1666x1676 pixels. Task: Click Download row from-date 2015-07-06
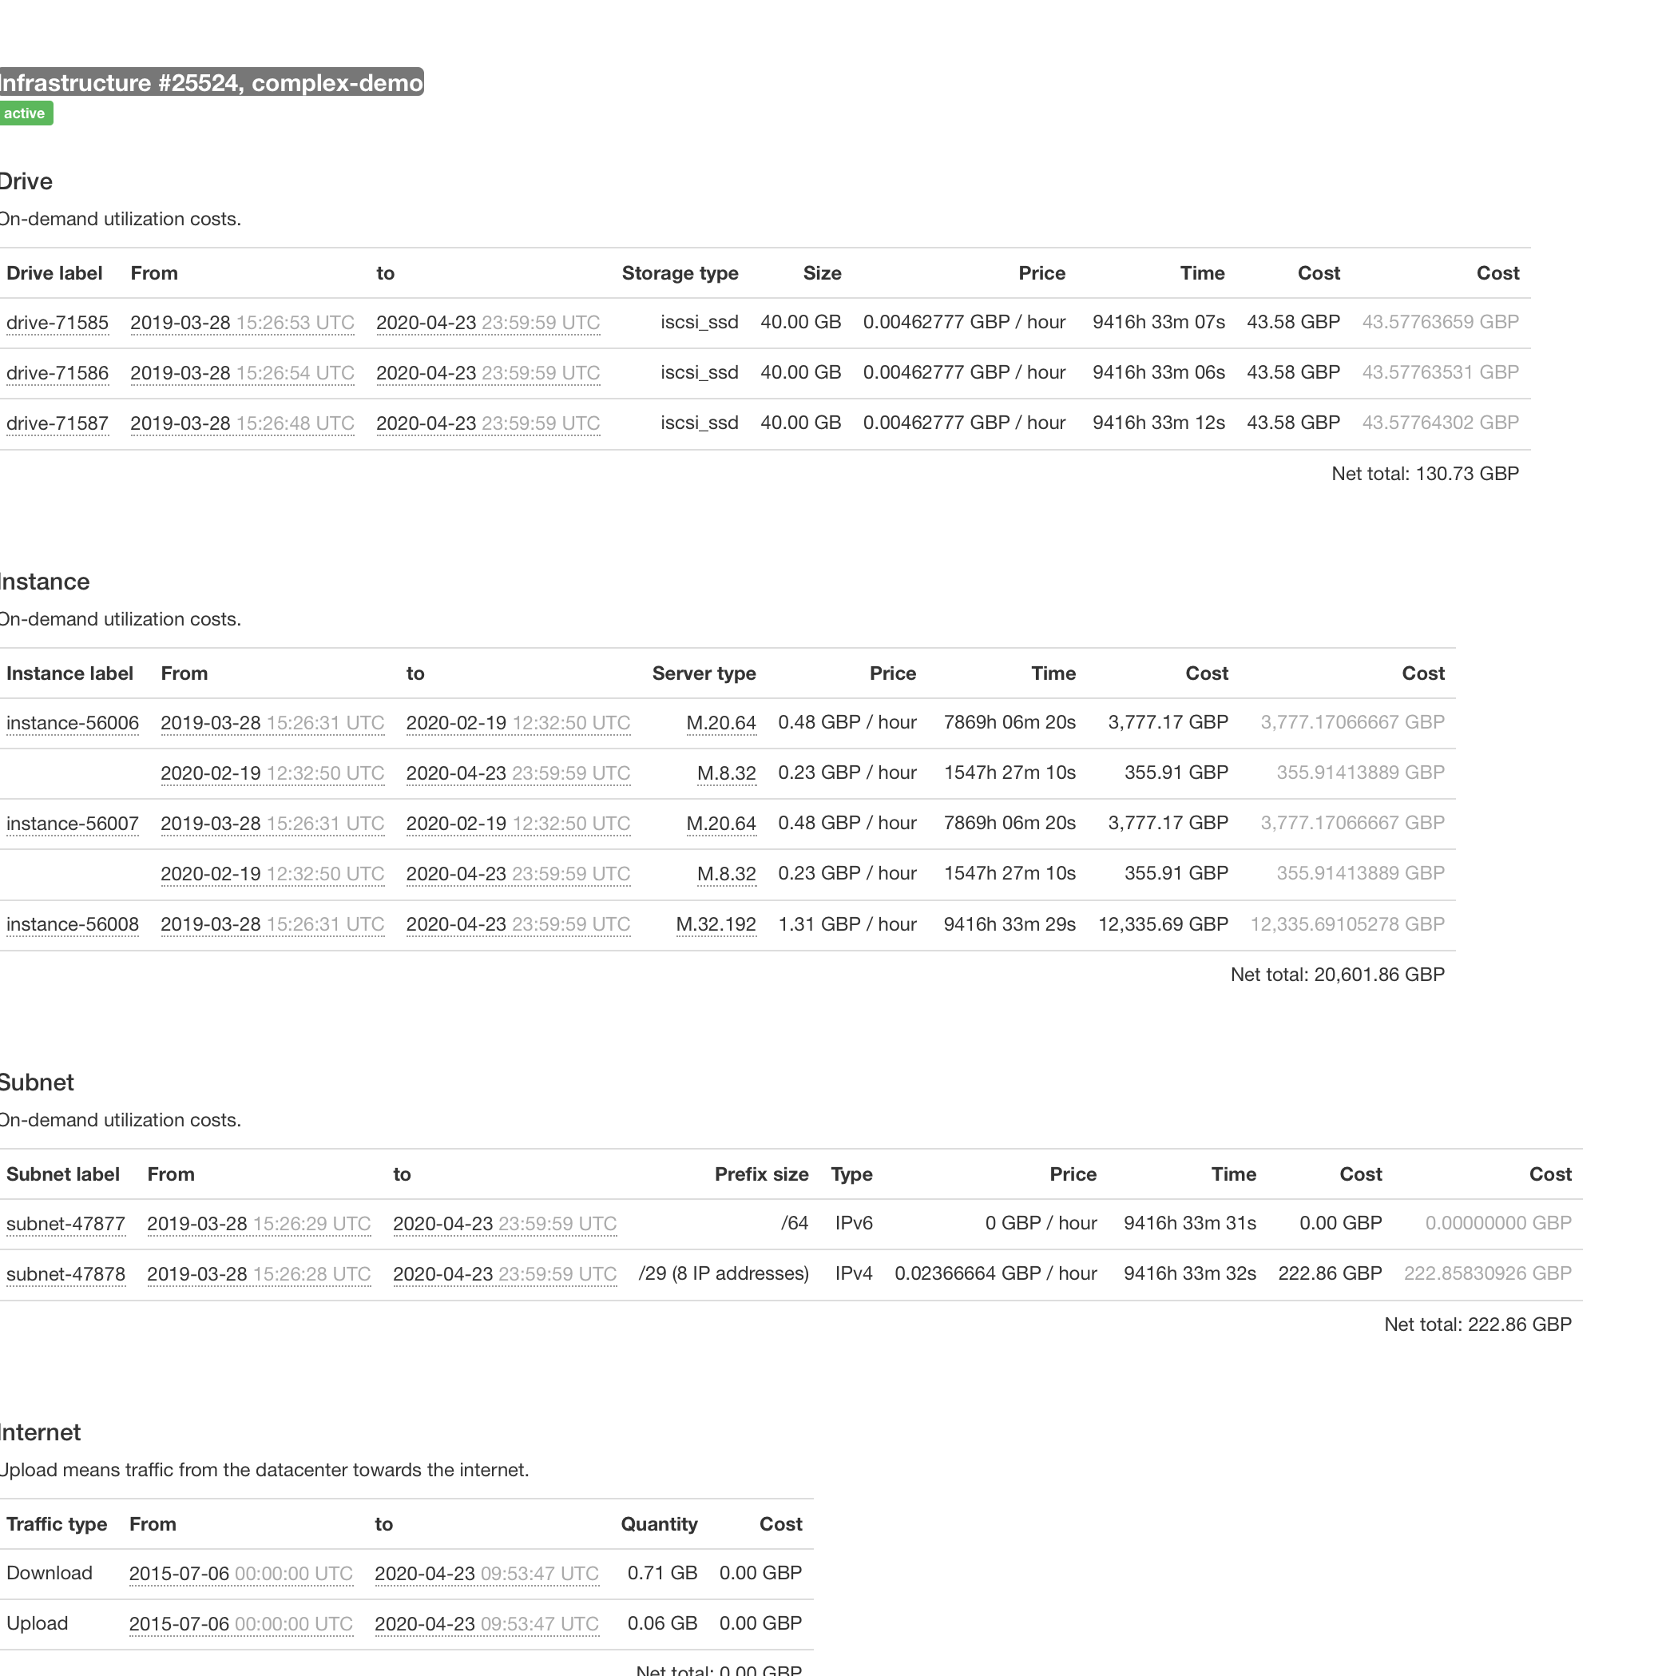(x=241, y=1575)
